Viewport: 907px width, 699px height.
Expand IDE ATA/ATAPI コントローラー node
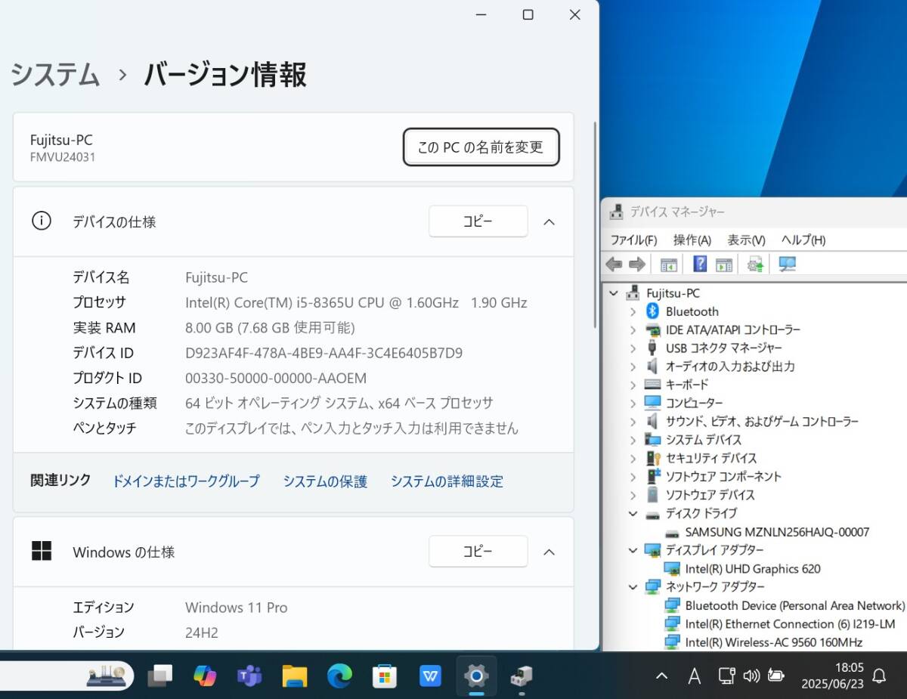click(x=633, y=329)
